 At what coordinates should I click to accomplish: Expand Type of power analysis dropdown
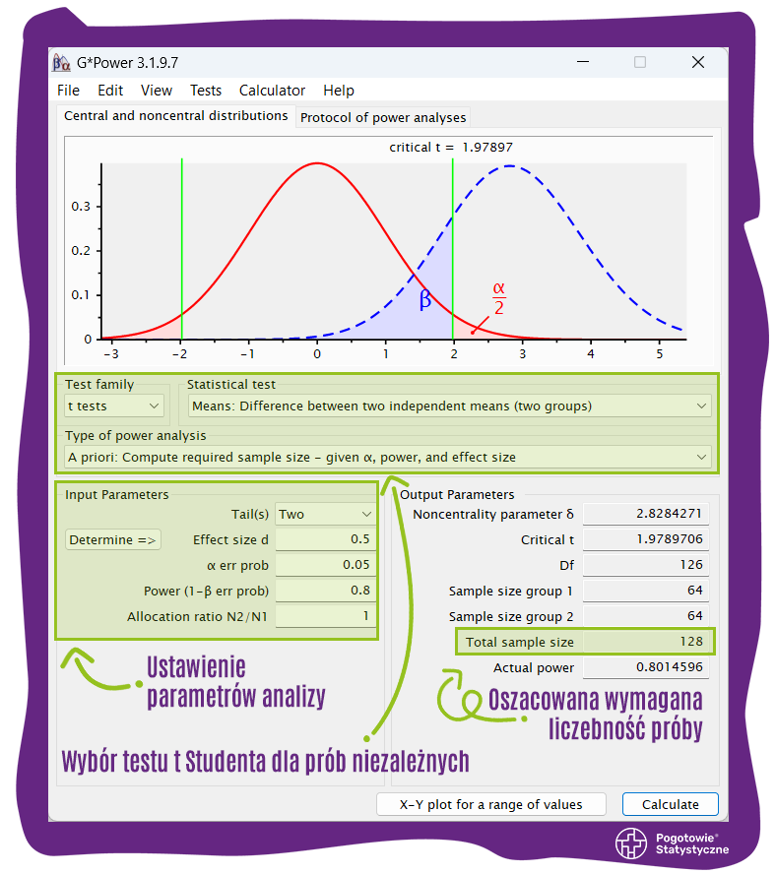[388, 457]
